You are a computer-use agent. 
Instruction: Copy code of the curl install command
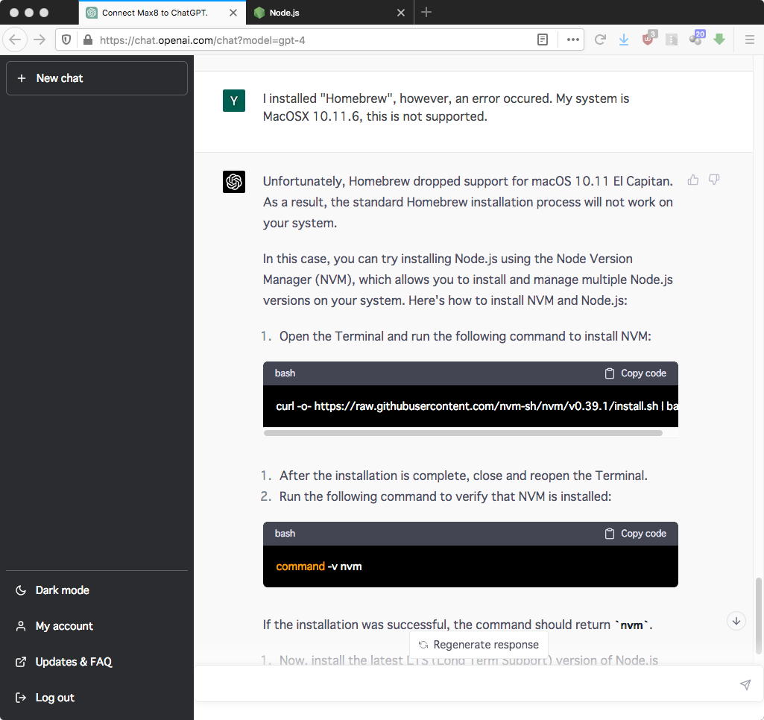[635, 373]
